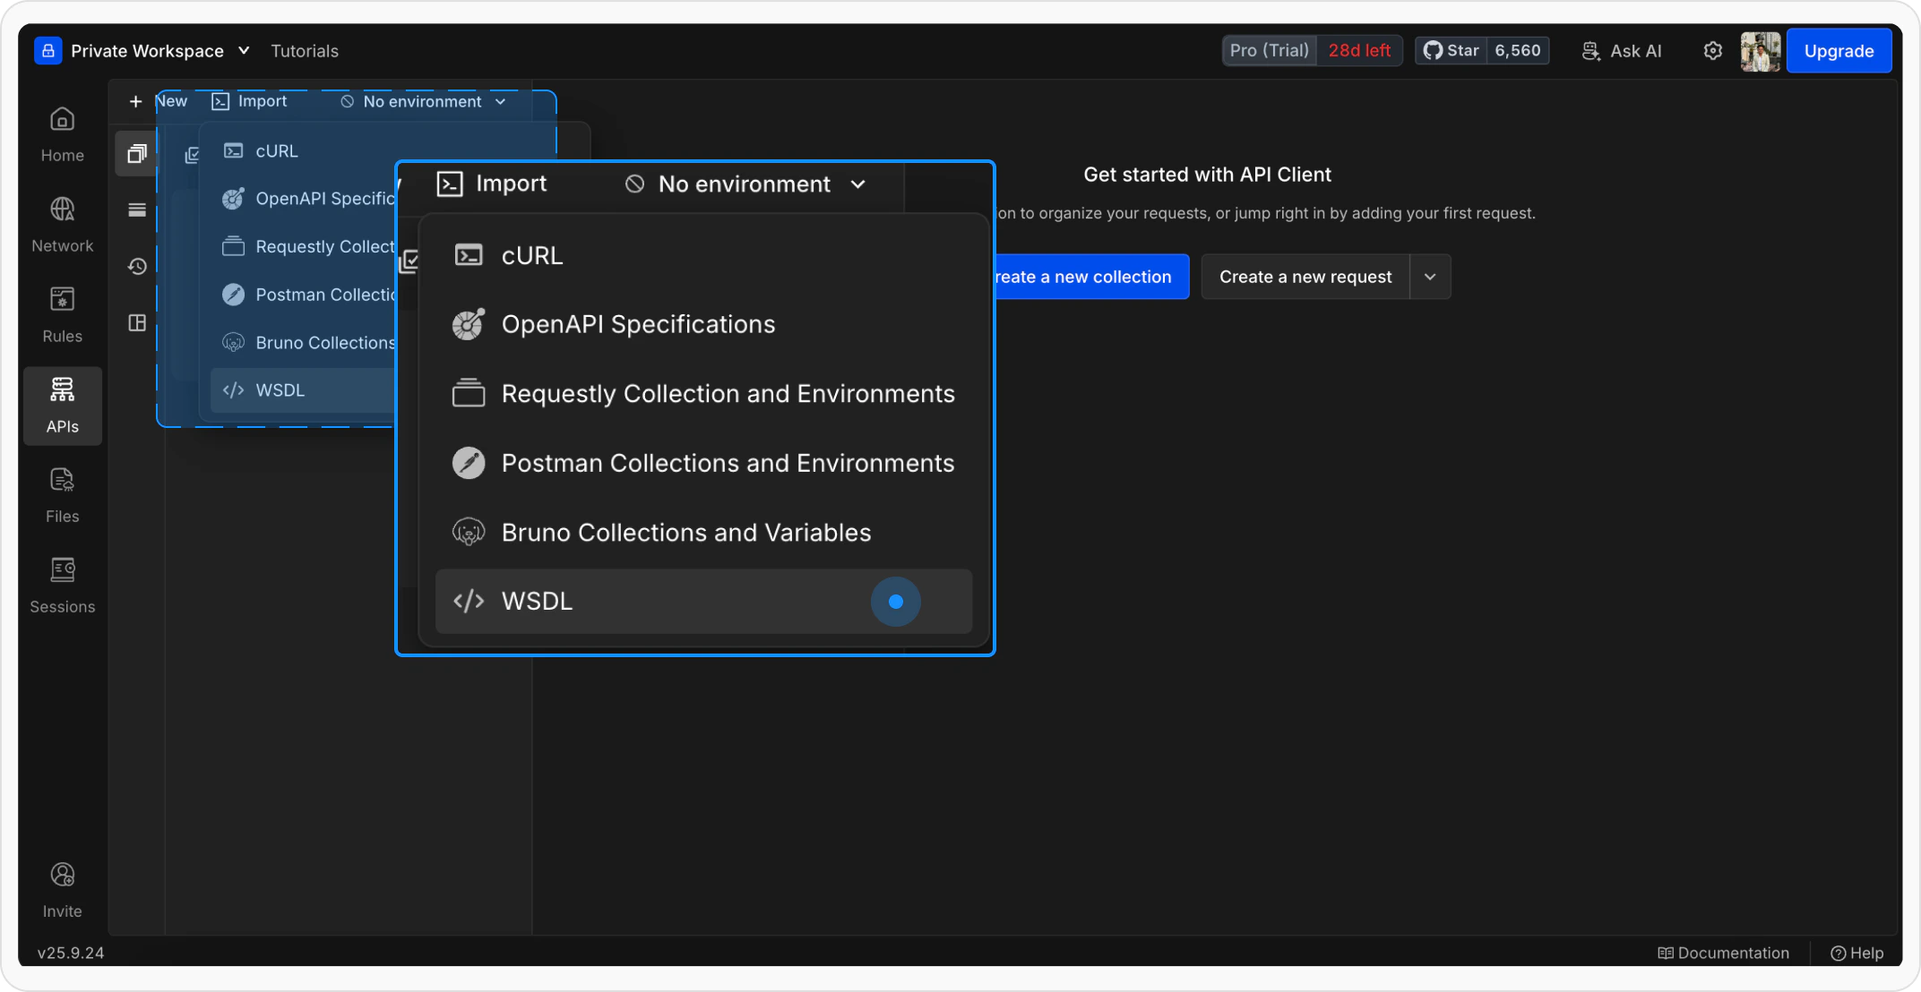Screen dimensions: 1921x992
Task: Open the Network panel
Action: 62,224
